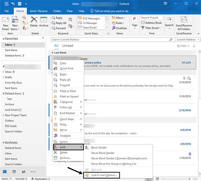Open the Filter Email dropdown

coord(151,28)
